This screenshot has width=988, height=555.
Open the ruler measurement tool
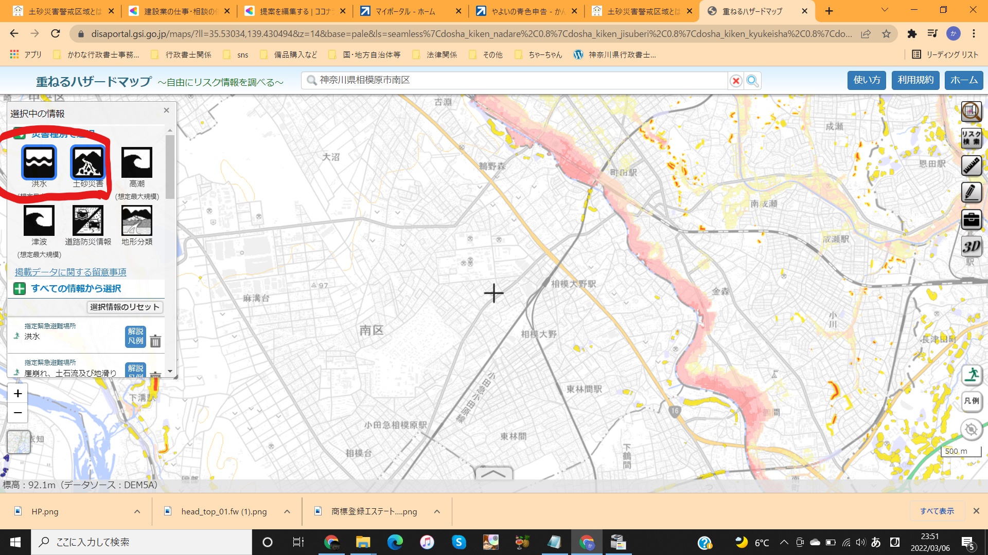pos(971,165)
